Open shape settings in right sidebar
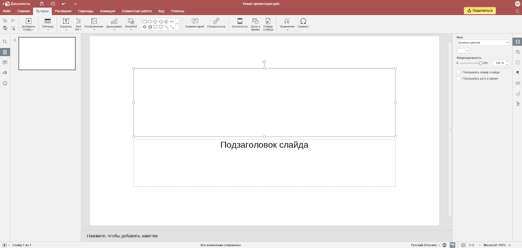 518,52
